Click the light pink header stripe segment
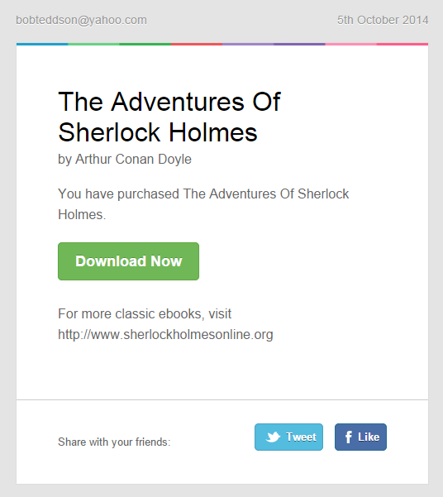Viewport: 443px width, 497px height. pos(350,44)
